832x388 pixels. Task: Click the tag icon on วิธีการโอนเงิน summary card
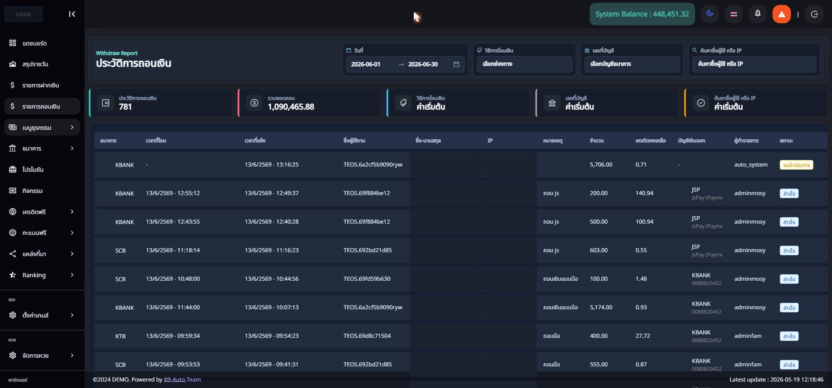point(403,103)
